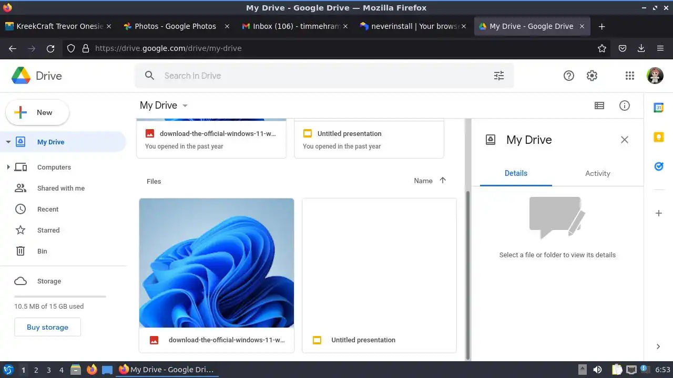Open Save to Pocket icon
The image size is (673, 378).
point(623,48)
